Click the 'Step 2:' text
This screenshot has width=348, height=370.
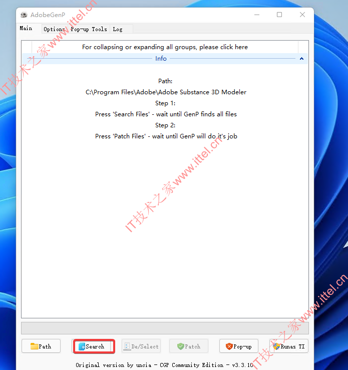(x=165, y=125)
